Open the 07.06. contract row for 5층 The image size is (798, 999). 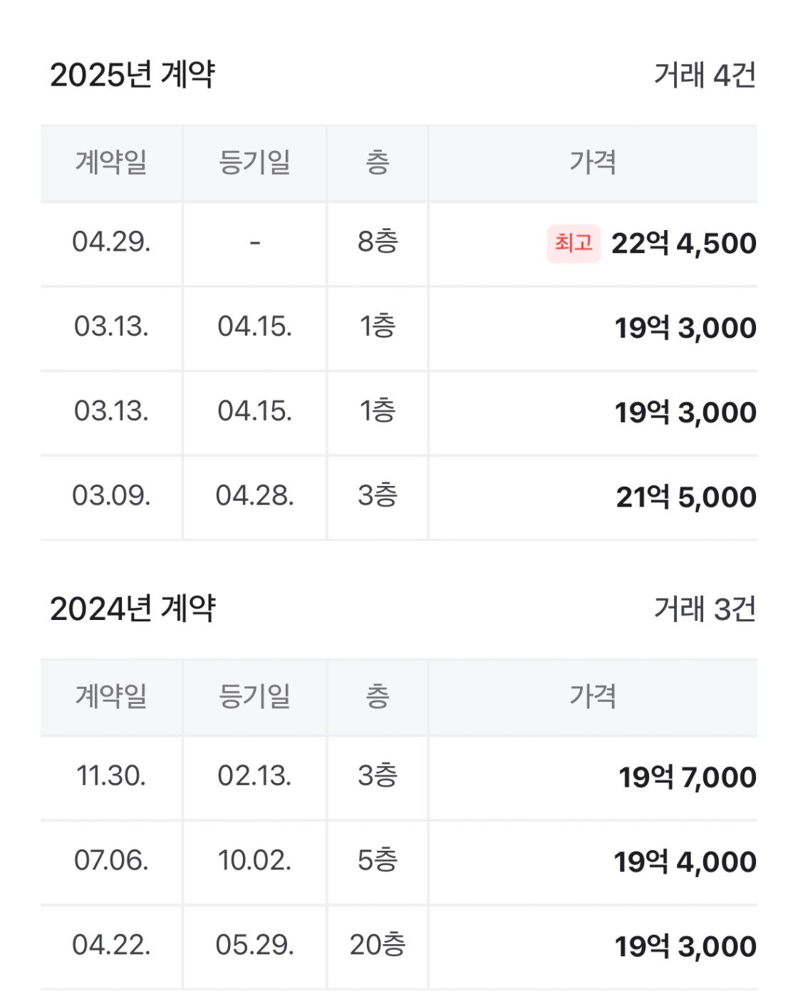click(x=399, y=861)
